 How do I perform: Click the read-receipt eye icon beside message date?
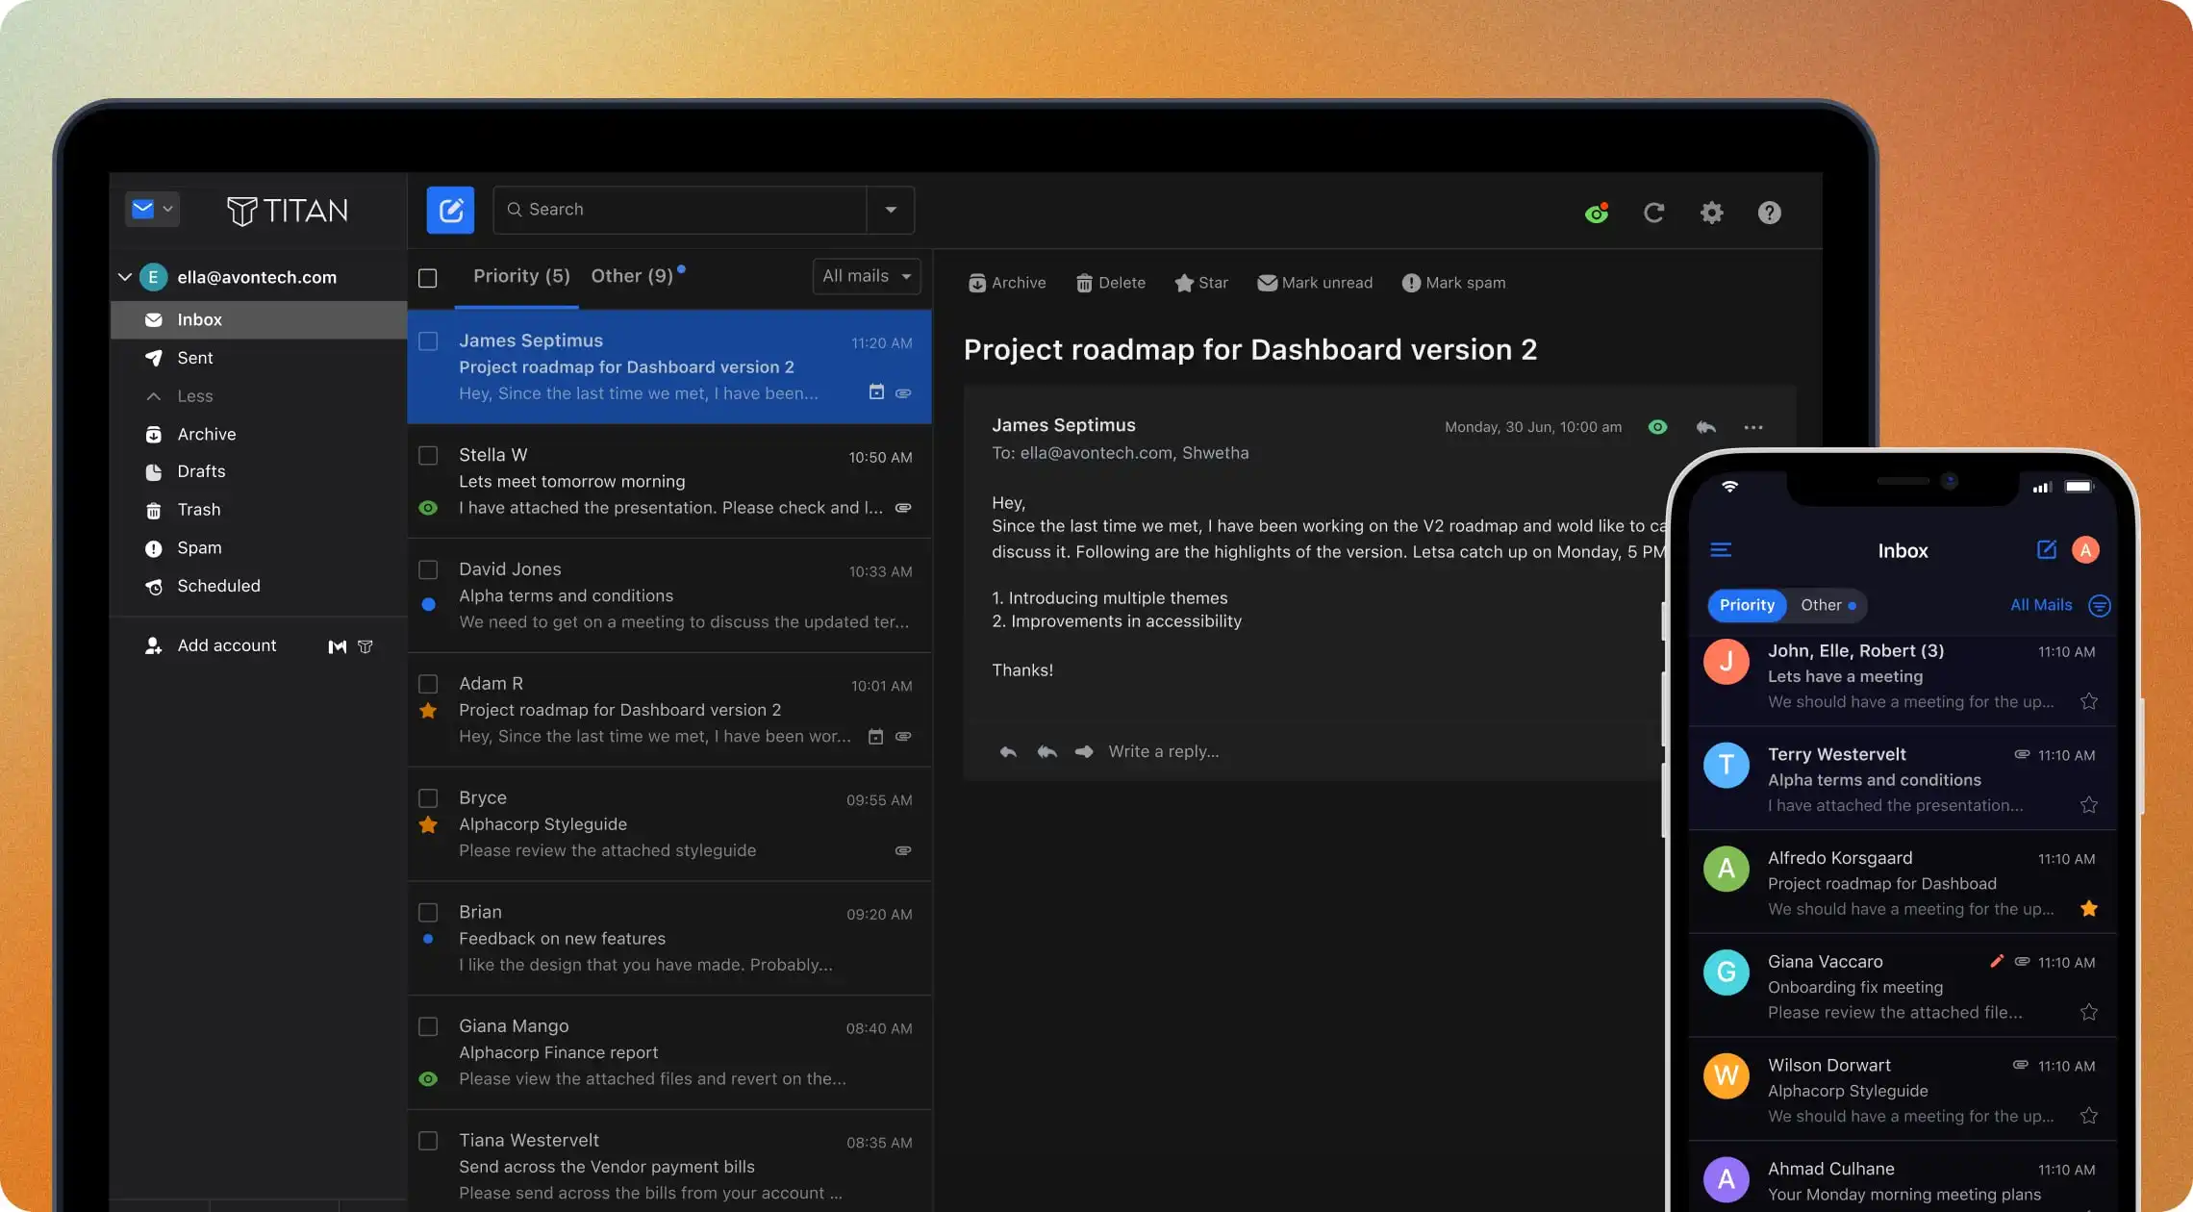tap(1657, 427)
